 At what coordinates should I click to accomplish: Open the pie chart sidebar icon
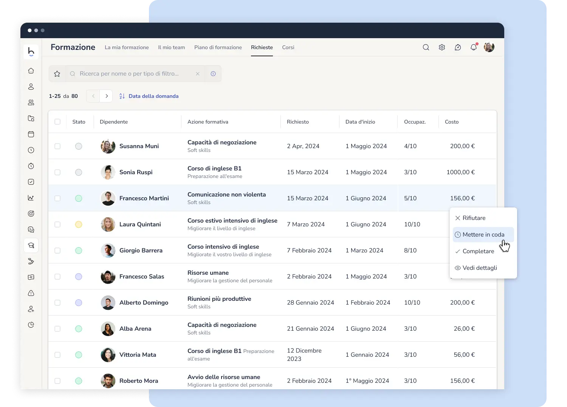tap(31, 325)
